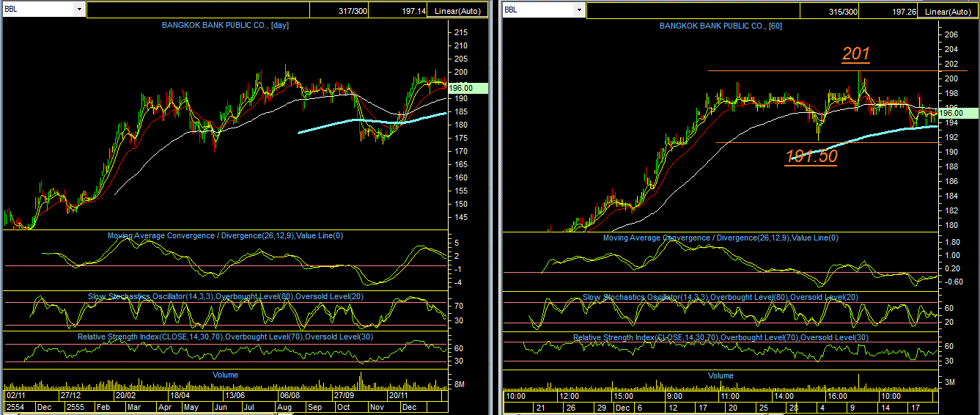Click the 02/11 date label on the daily axis
Image resolution: width=980 pixels, height=415 pixels.
17,395
